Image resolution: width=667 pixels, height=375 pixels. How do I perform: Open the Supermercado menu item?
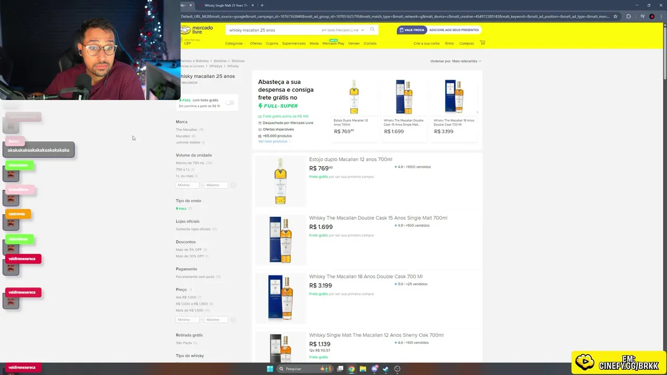click(294, 43)
